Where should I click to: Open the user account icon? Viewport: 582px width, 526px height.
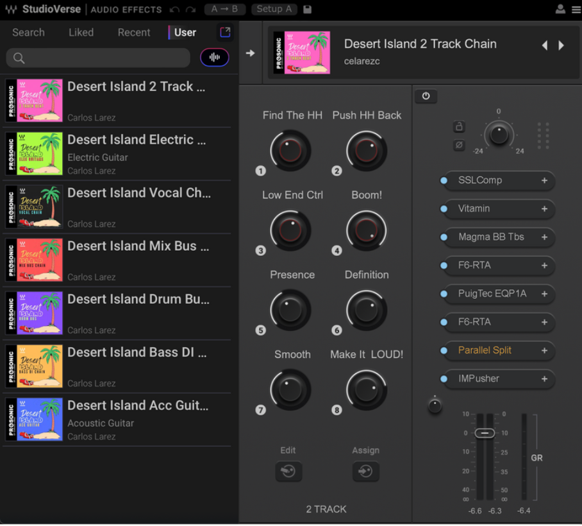click(560, 10)
